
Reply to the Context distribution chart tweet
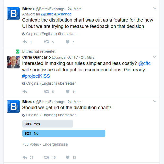pyautogui.click(x=25, y=42)
